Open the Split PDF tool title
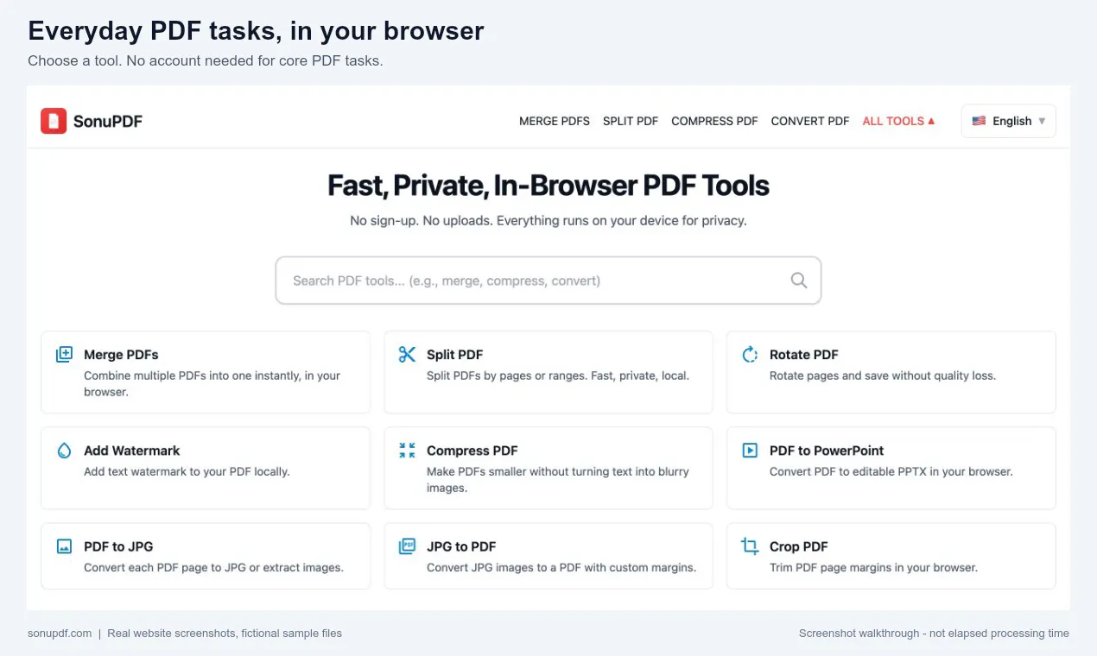Viewport: 1097px width, 656px height. [454, 355]
